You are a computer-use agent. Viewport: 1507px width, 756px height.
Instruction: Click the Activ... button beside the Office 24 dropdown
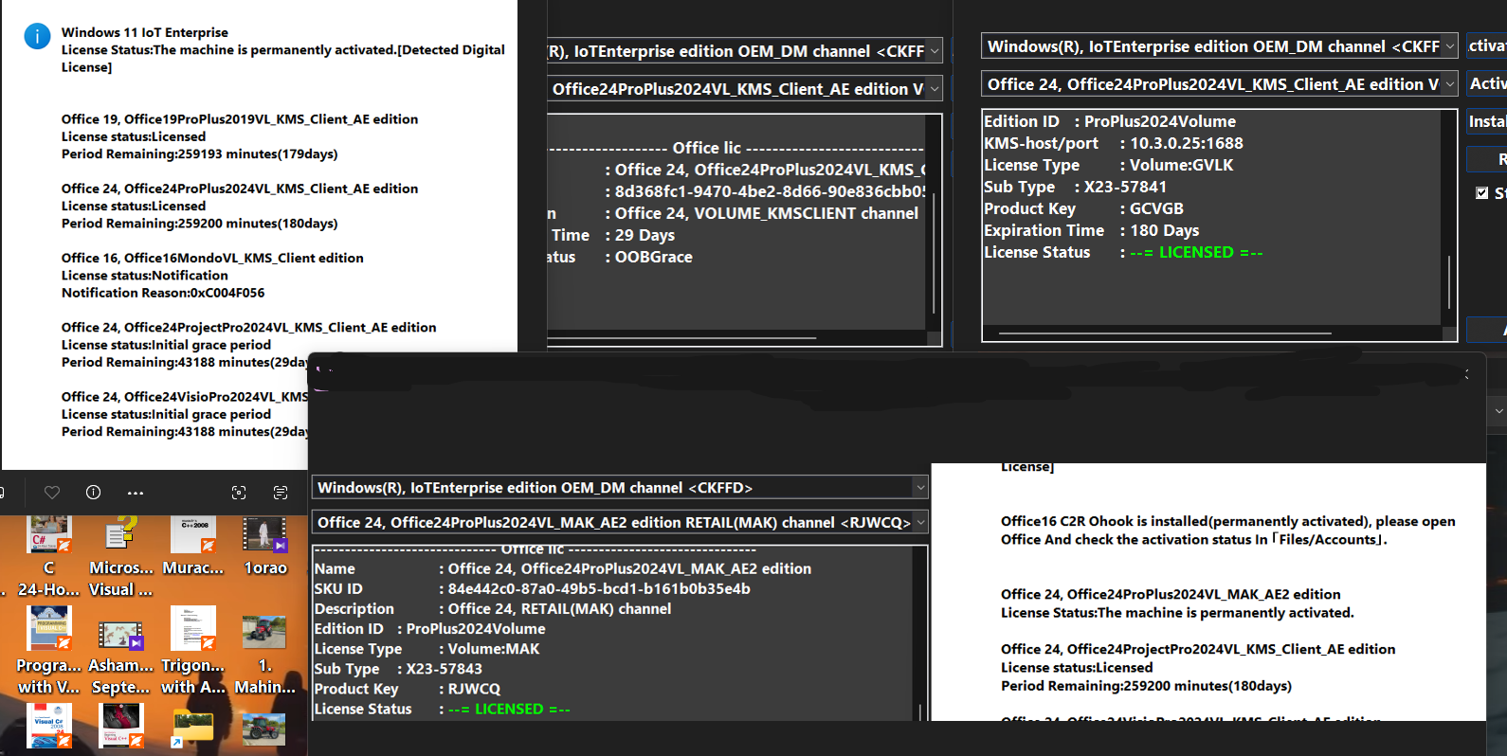(x=1487, y=83)
